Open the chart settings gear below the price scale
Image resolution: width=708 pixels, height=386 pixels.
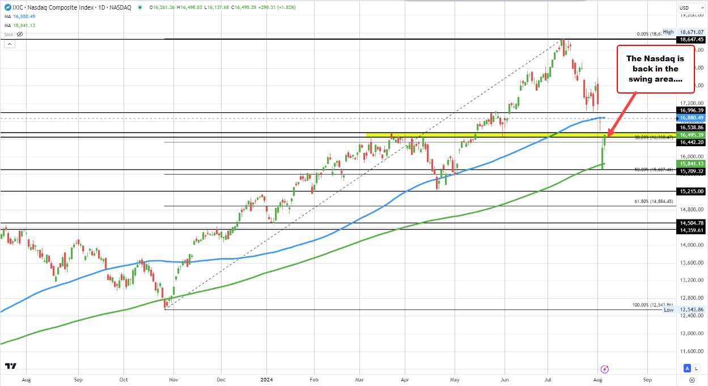(693, 380)
